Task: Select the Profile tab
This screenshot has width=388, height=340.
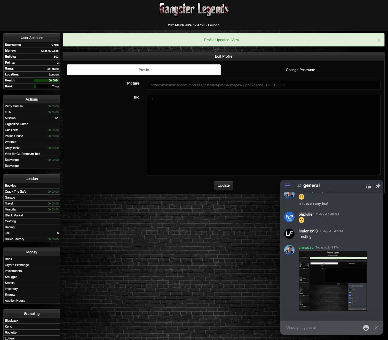Action: tap(144, 70)
